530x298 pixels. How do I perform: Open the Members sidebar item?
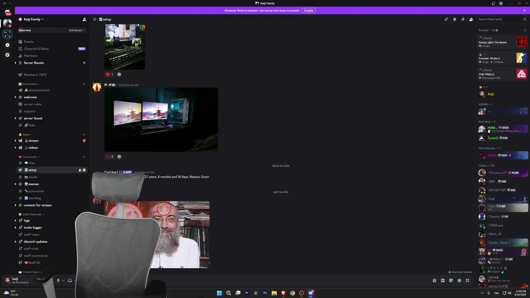52,56
